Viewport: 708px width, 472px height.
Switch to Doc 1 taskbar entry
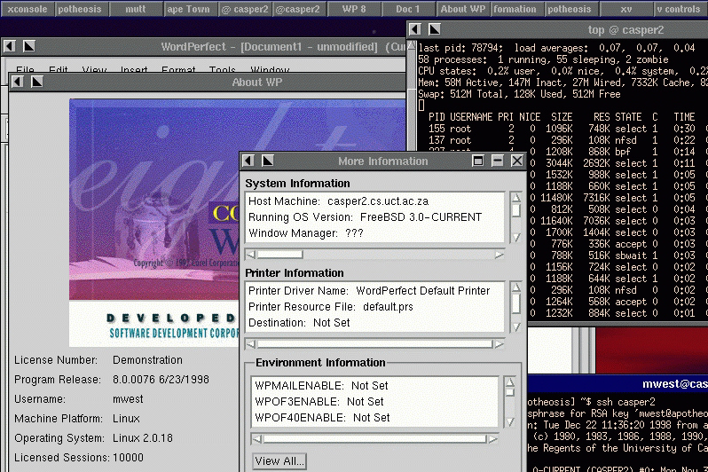[408, 9]
